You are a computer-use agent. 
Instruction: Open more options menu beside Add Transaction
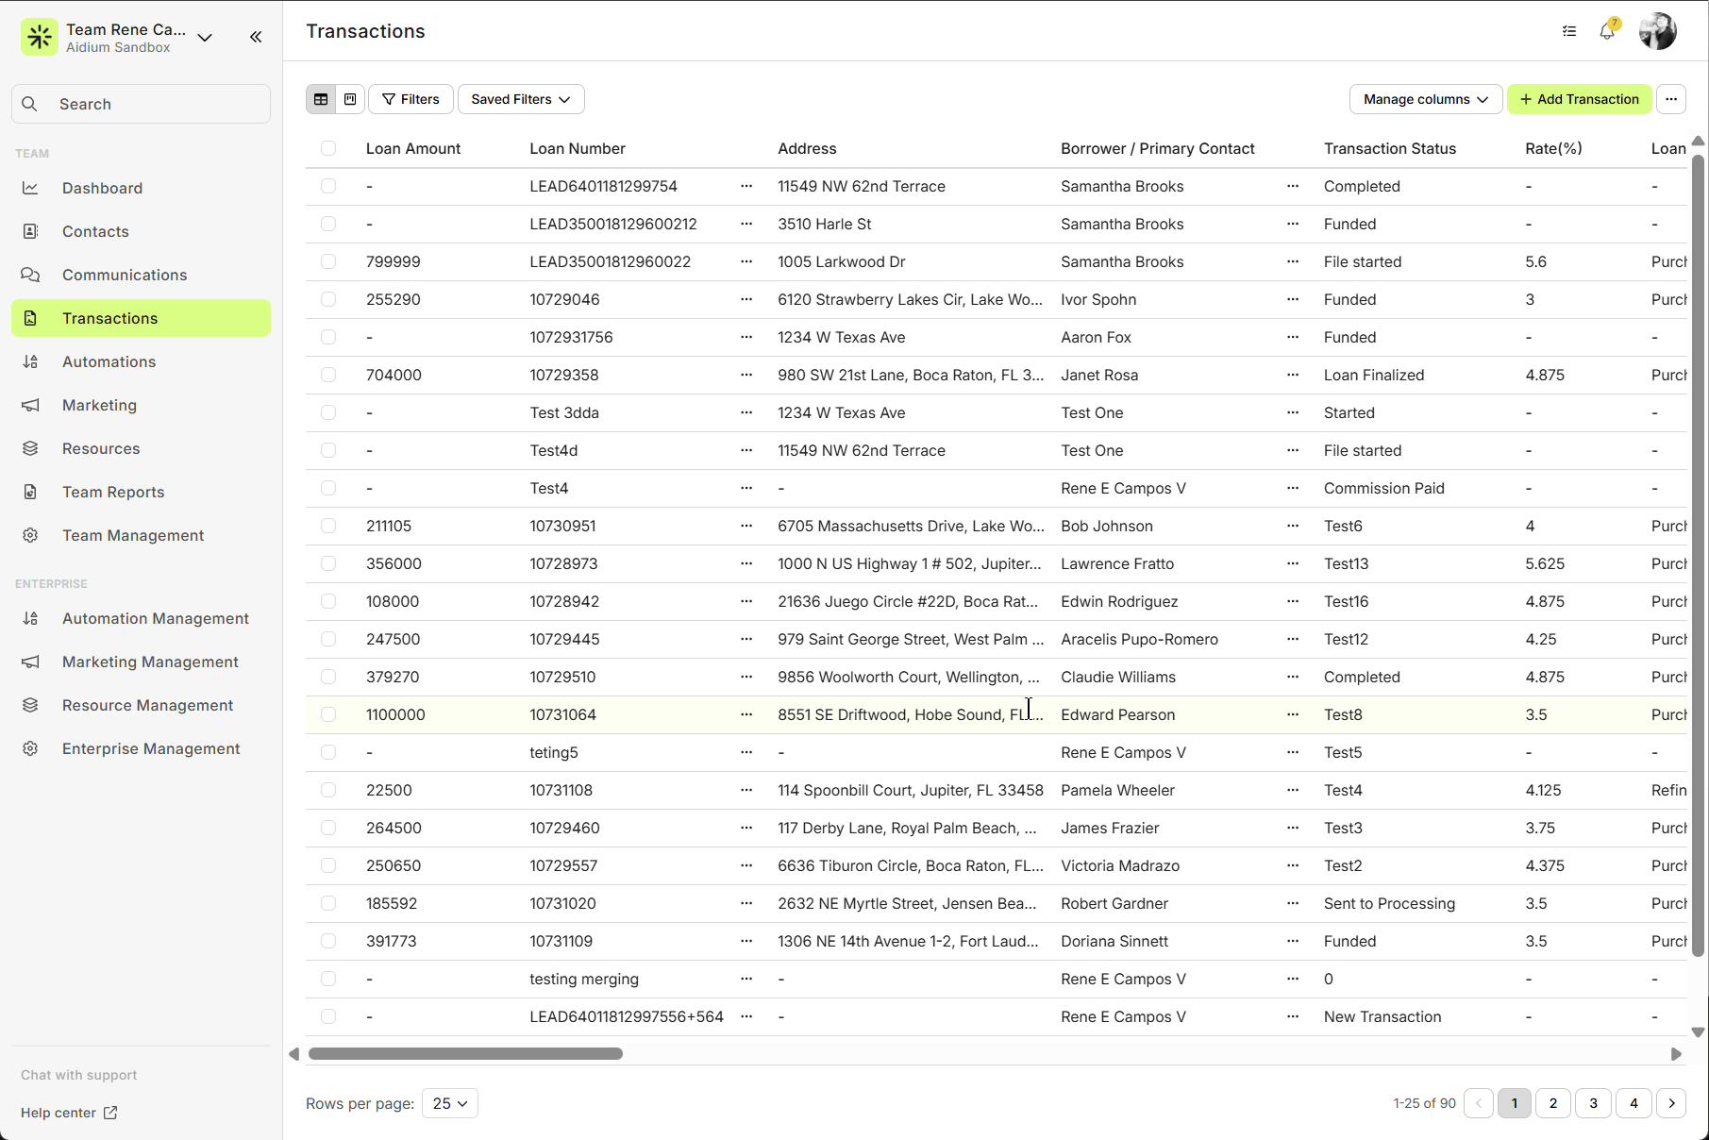1671,99
